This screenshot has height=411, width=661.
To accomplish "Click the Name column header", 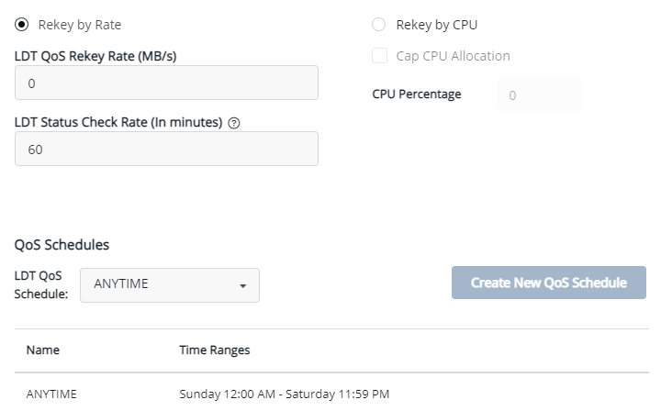I will pyautogui.click(x=42, y=350).
